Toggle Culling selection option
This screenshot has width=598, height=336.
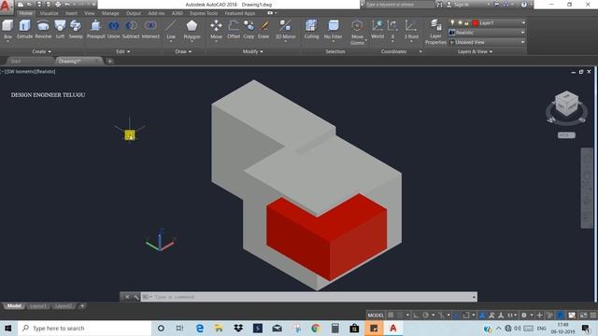[311, 29]
